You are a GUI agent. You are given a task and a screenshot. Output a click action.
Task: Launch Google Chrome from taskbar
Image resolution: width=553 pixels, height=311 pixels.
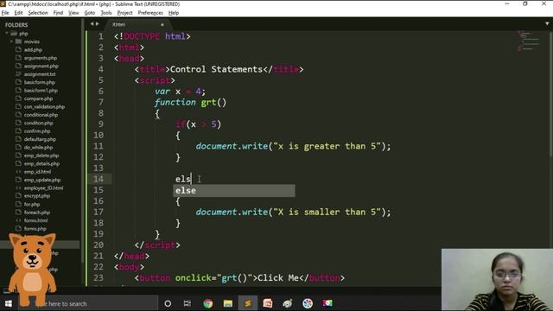coord(207,303)
